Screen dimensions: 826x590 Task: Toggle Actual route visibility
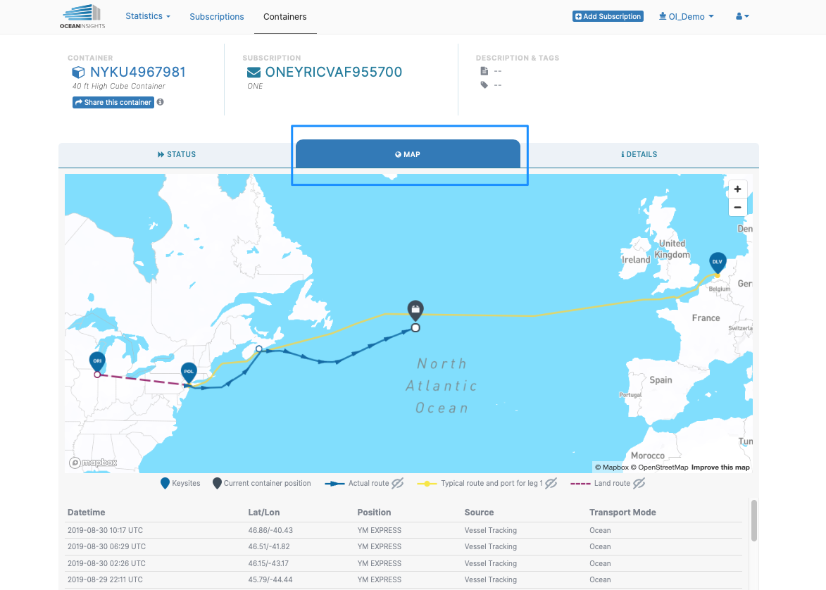398,483
